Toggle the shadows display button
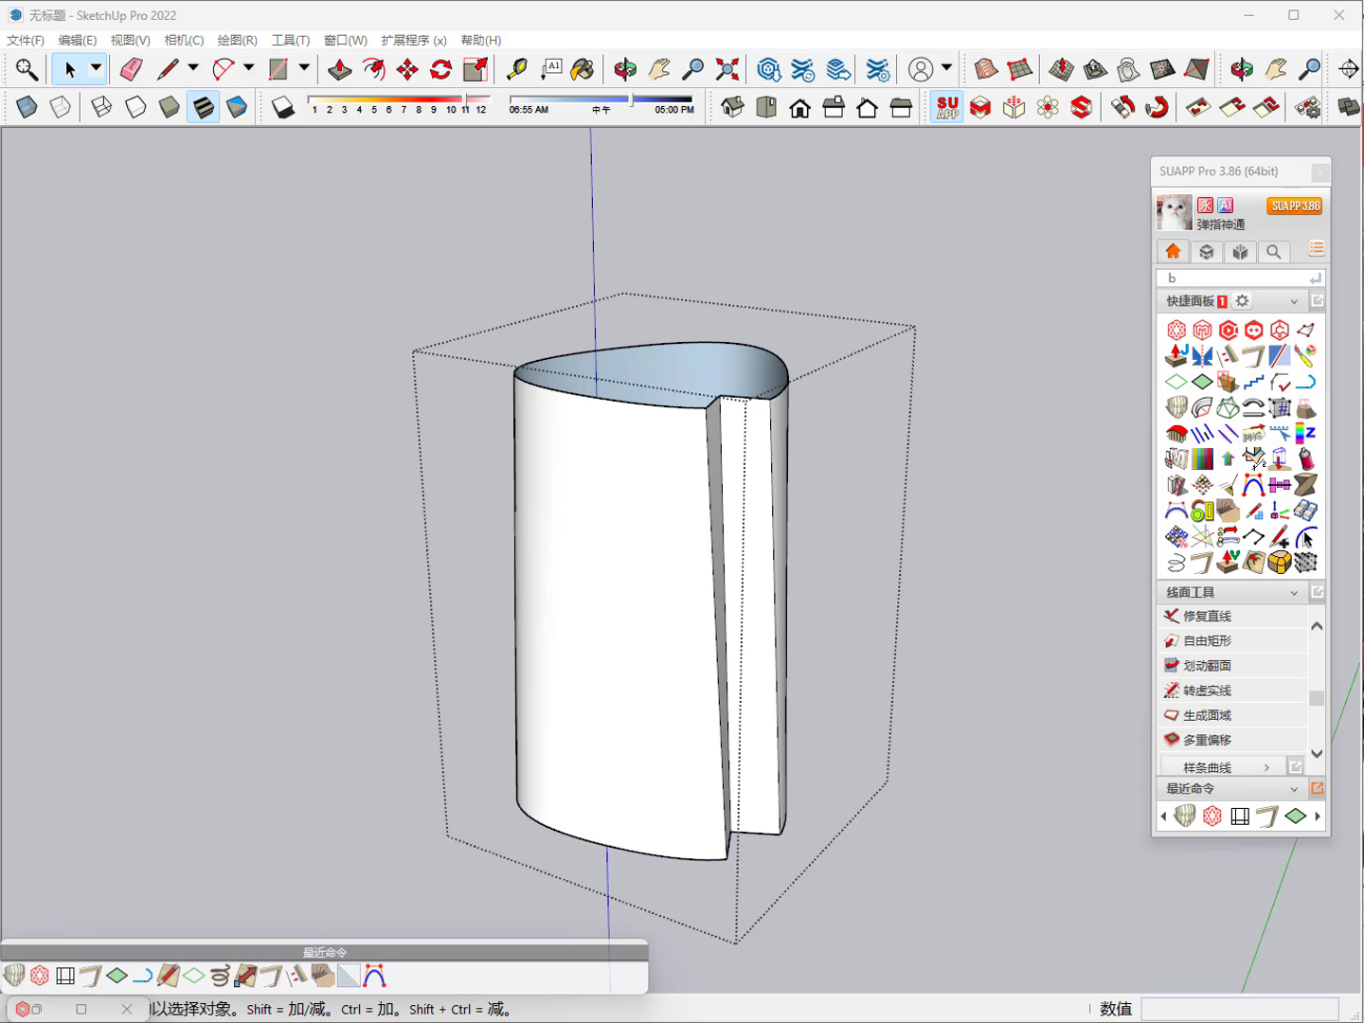 [x=282, y=107]
